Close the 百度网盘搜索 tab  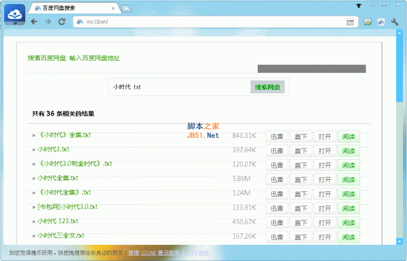pos(113,9)
